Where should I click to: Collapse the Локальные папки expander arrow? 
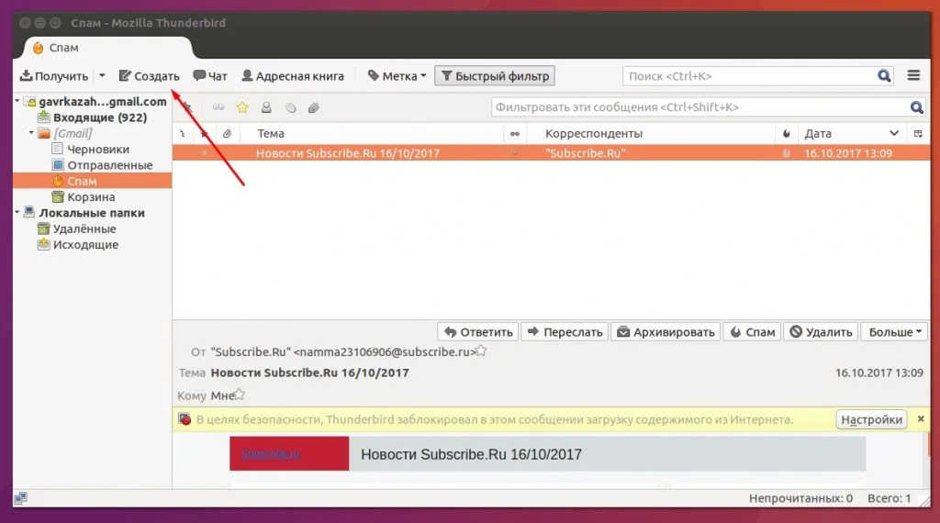17,213
